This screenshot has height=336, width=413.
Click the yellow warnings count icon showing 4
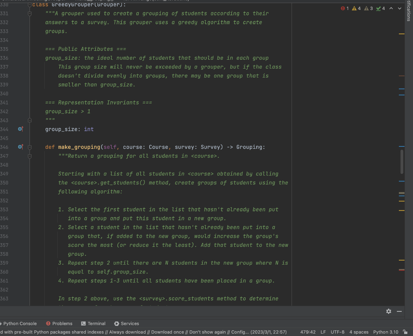point(356,8)
